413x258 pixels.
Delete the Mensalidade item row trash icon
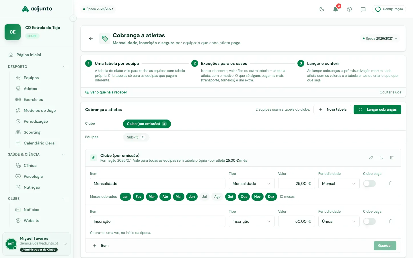point(391,183)
